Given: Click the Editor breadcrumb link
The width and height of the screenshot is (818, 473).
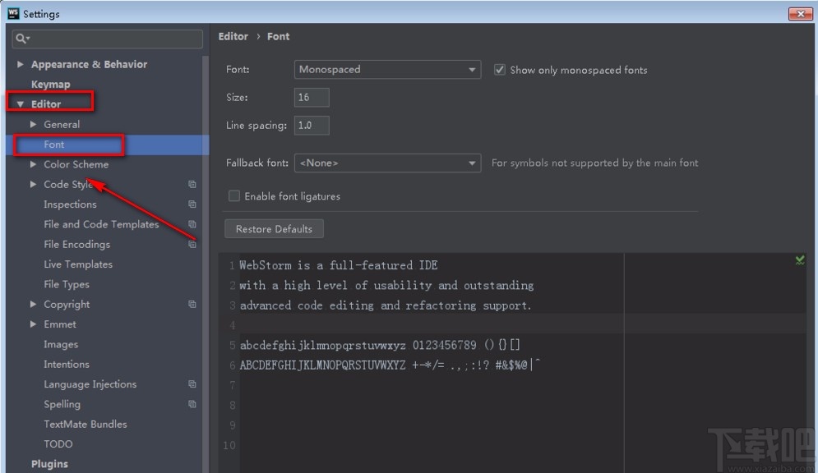Looking at the screenshot, I should (x=233, y=36).
